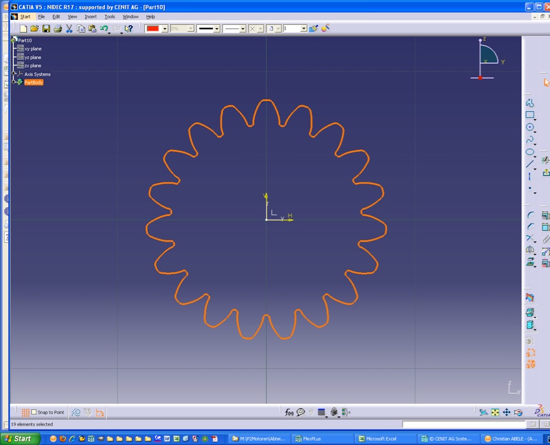Screen dimensions: 550x445
Task: Open the Start menu in CATIA
Action: click(25, 17)
